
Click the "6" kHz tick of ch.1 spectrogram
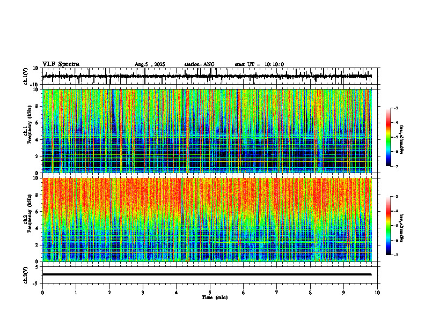click(36, 123)
